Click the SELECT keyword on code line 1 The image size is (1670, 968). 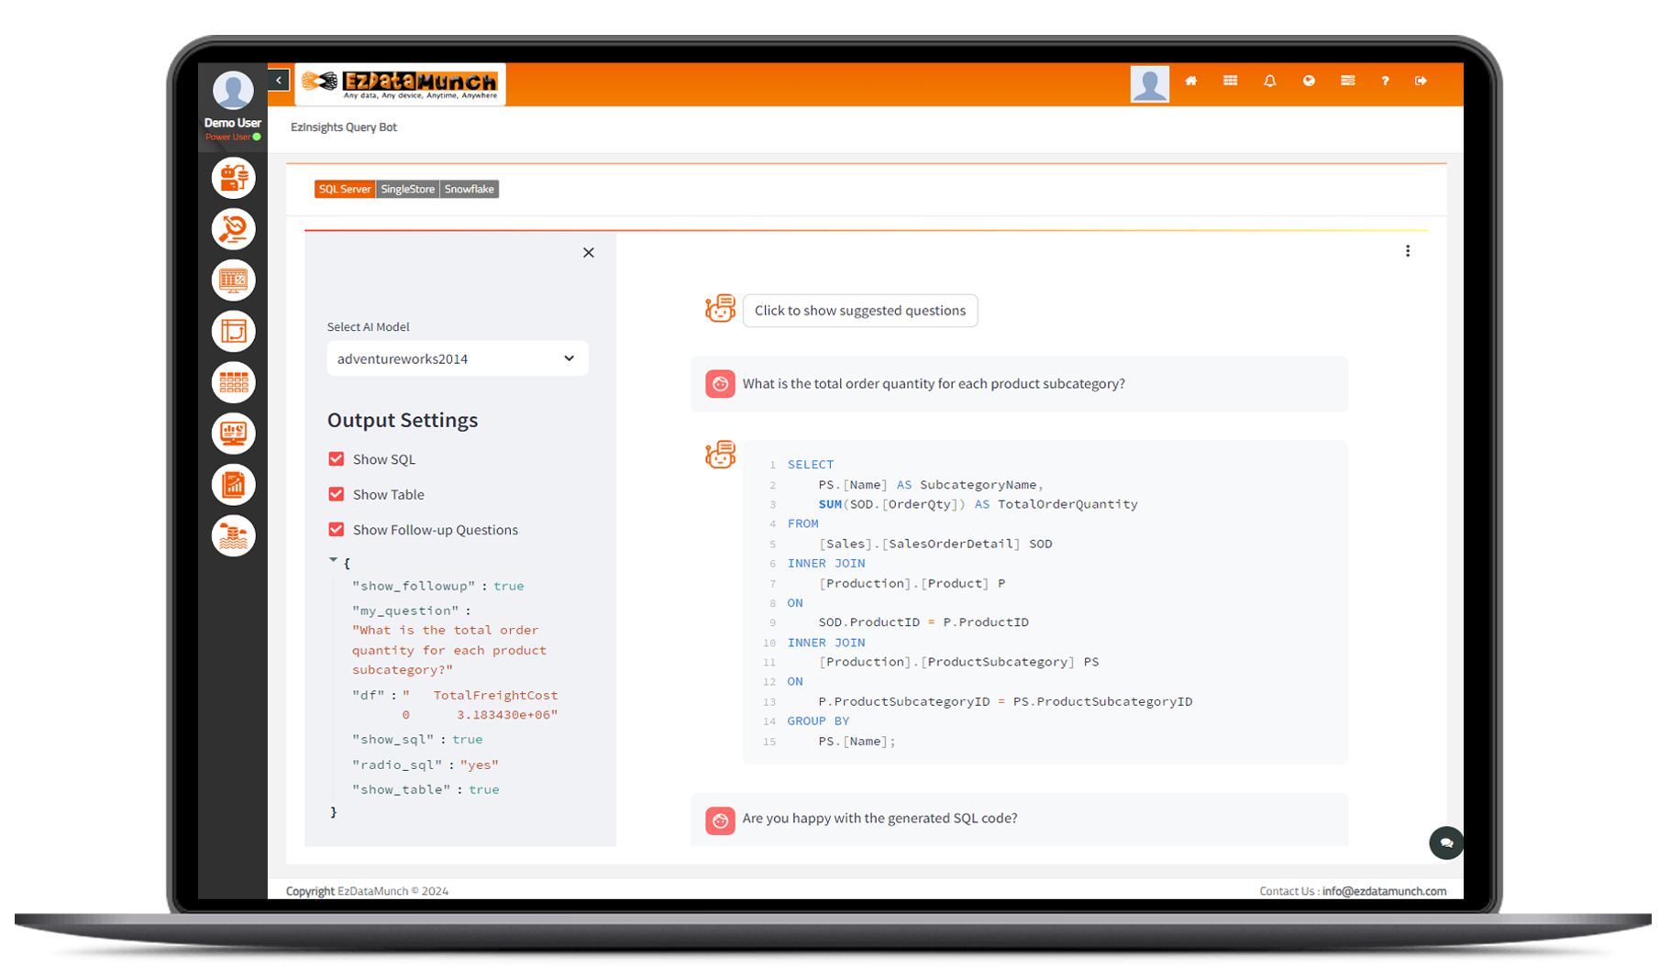click(x=811, y=465)
